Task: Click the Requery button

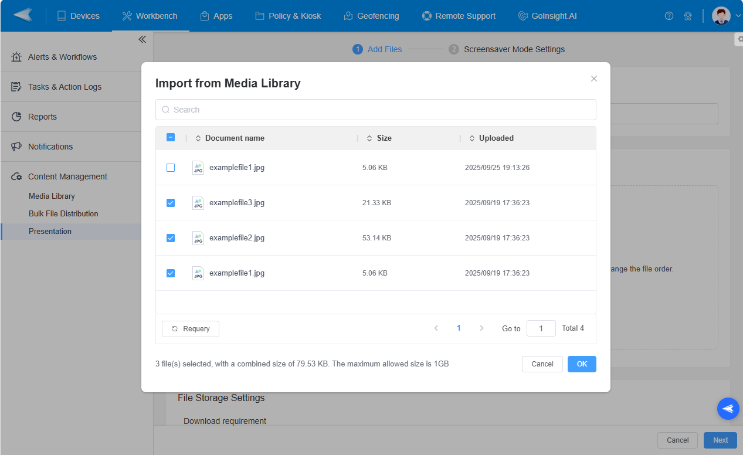Action: [x=190, y=328]
